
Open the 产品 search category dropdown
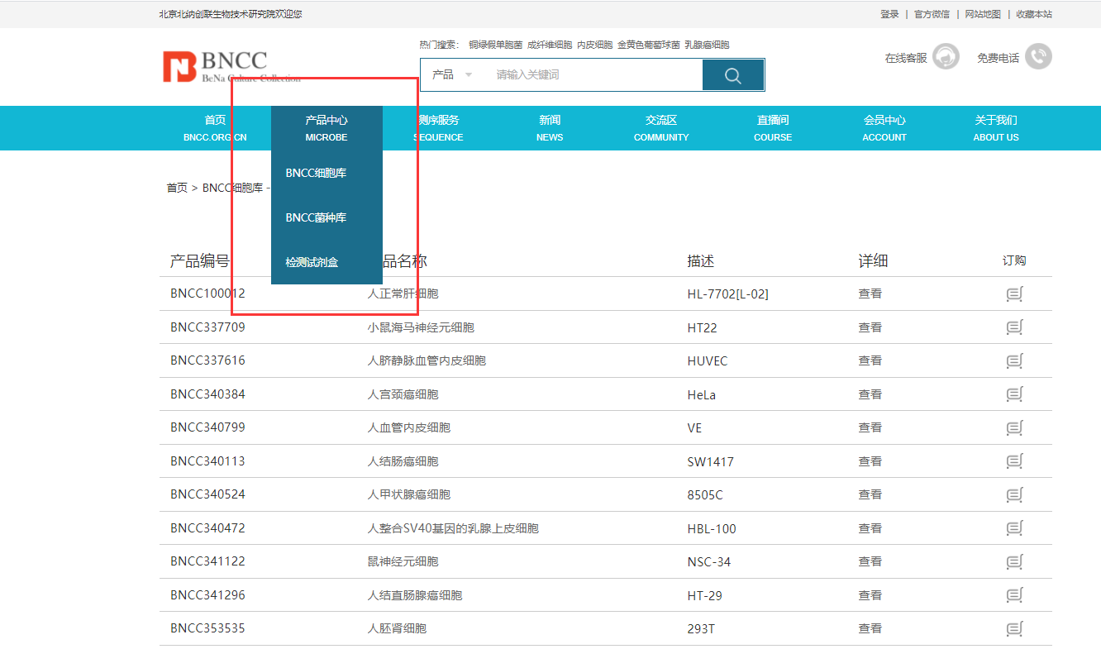click(452, 75)
